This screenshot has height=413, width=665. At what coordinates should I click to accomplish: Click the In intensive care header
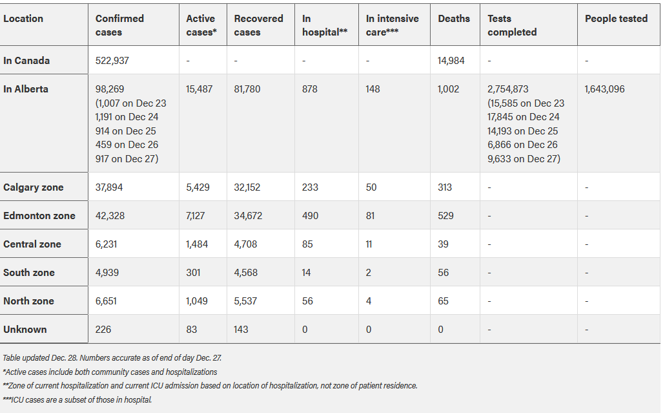pos(393,25)
